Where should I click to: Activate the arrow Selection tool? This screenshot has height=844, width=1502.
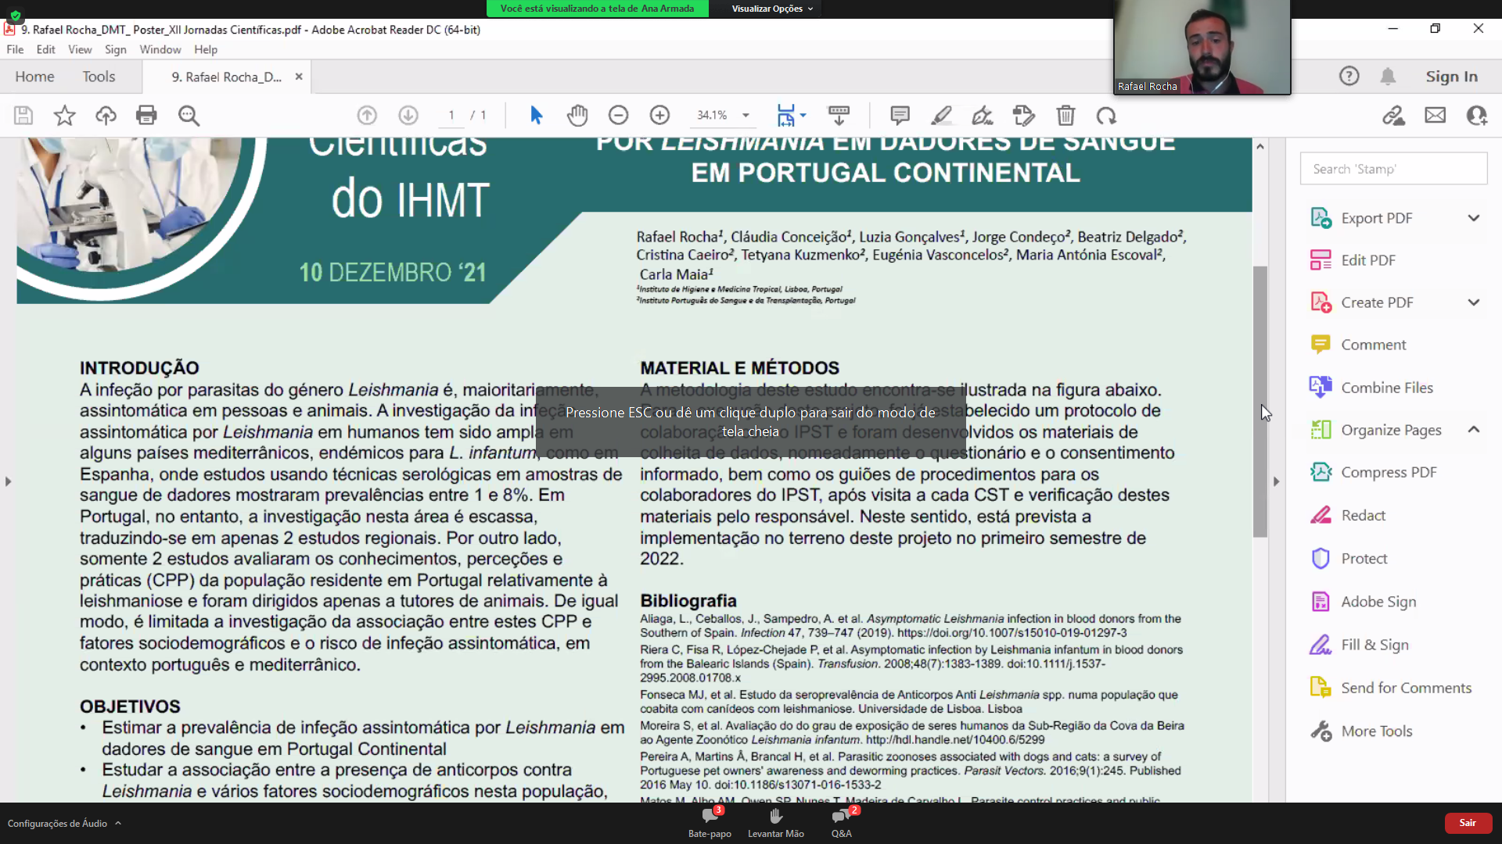[x=536, y=116]
